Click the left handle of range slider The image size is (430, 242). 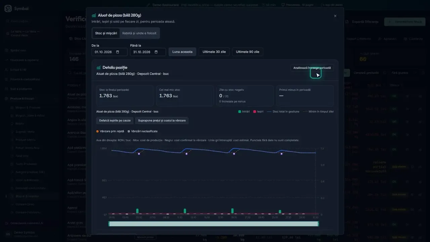pyautogui.click(x=109, y=224)
